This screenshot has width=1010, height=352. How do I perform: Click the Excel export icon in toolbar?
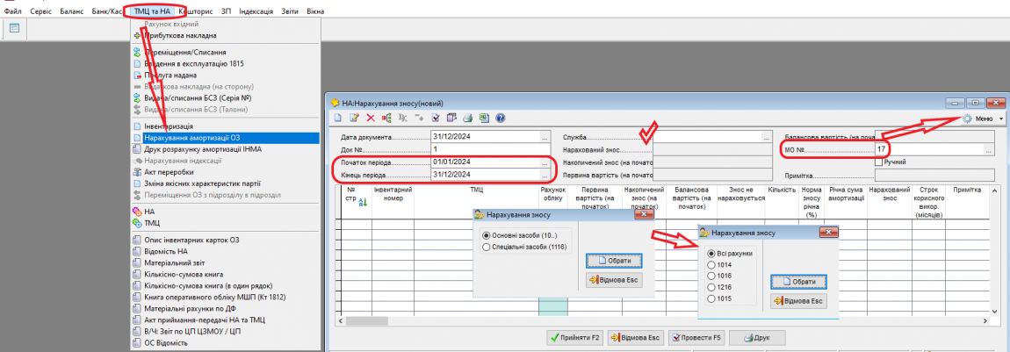coord(483,118)
